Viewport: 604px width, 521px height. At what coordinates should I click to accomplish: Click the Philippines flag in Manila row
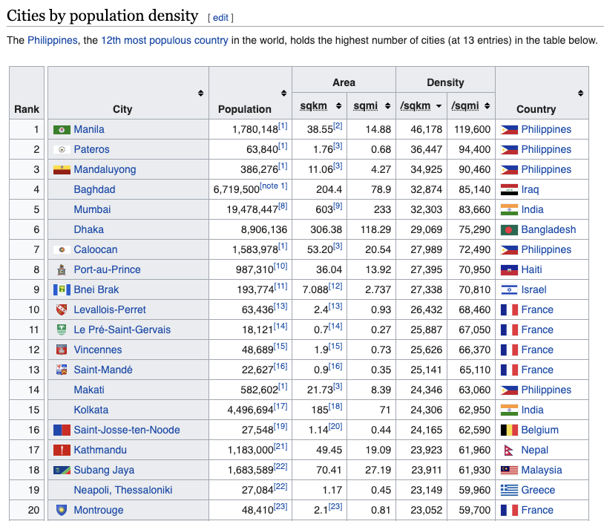pyautogui.click(x=509, y=130)
